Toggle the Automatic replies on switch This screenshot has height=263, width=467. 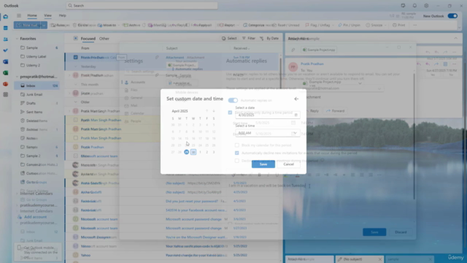[x=233, y=101]
